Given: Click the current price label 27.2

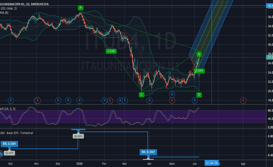Looking at the screenshot, I should (x=270, y=57).
